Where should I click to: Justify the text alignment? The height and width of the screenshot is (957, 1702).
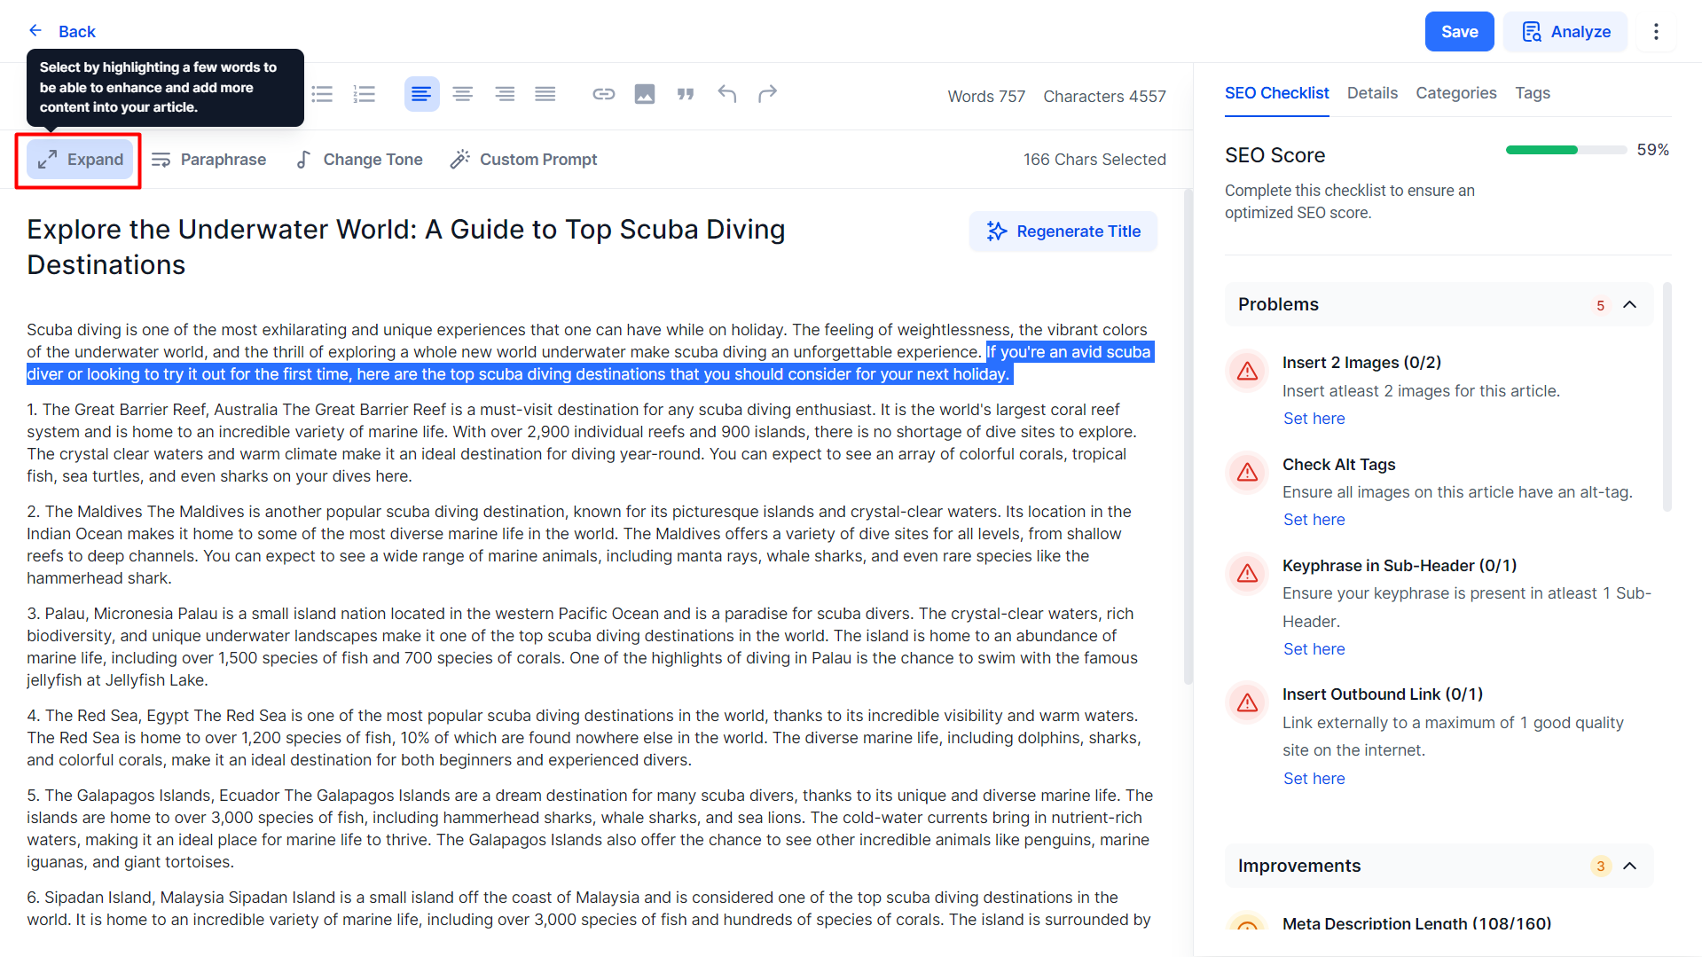[545, 94]
